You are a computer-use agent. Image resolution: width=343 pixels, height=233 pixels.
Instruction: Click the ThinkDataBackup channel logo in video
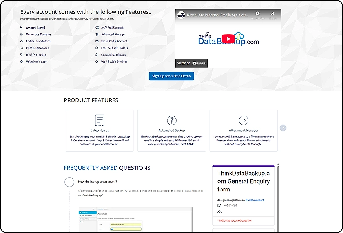pos(181,15)
